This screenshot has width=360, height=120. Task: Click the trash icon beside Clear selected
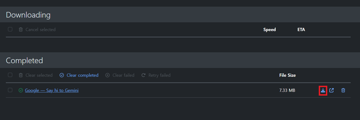[21, 75]
